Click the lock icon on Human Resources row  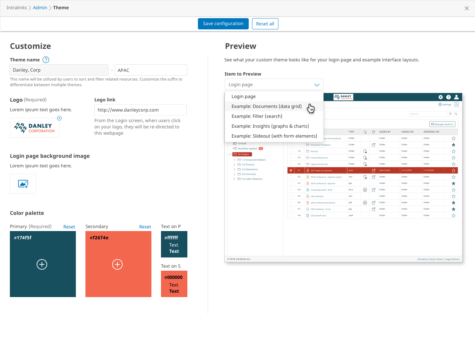(x=365, y=158)
